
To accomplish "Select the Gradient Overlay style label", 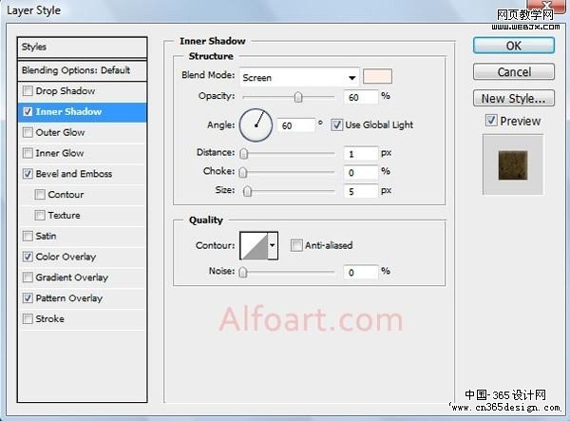I will coord(72,277).
